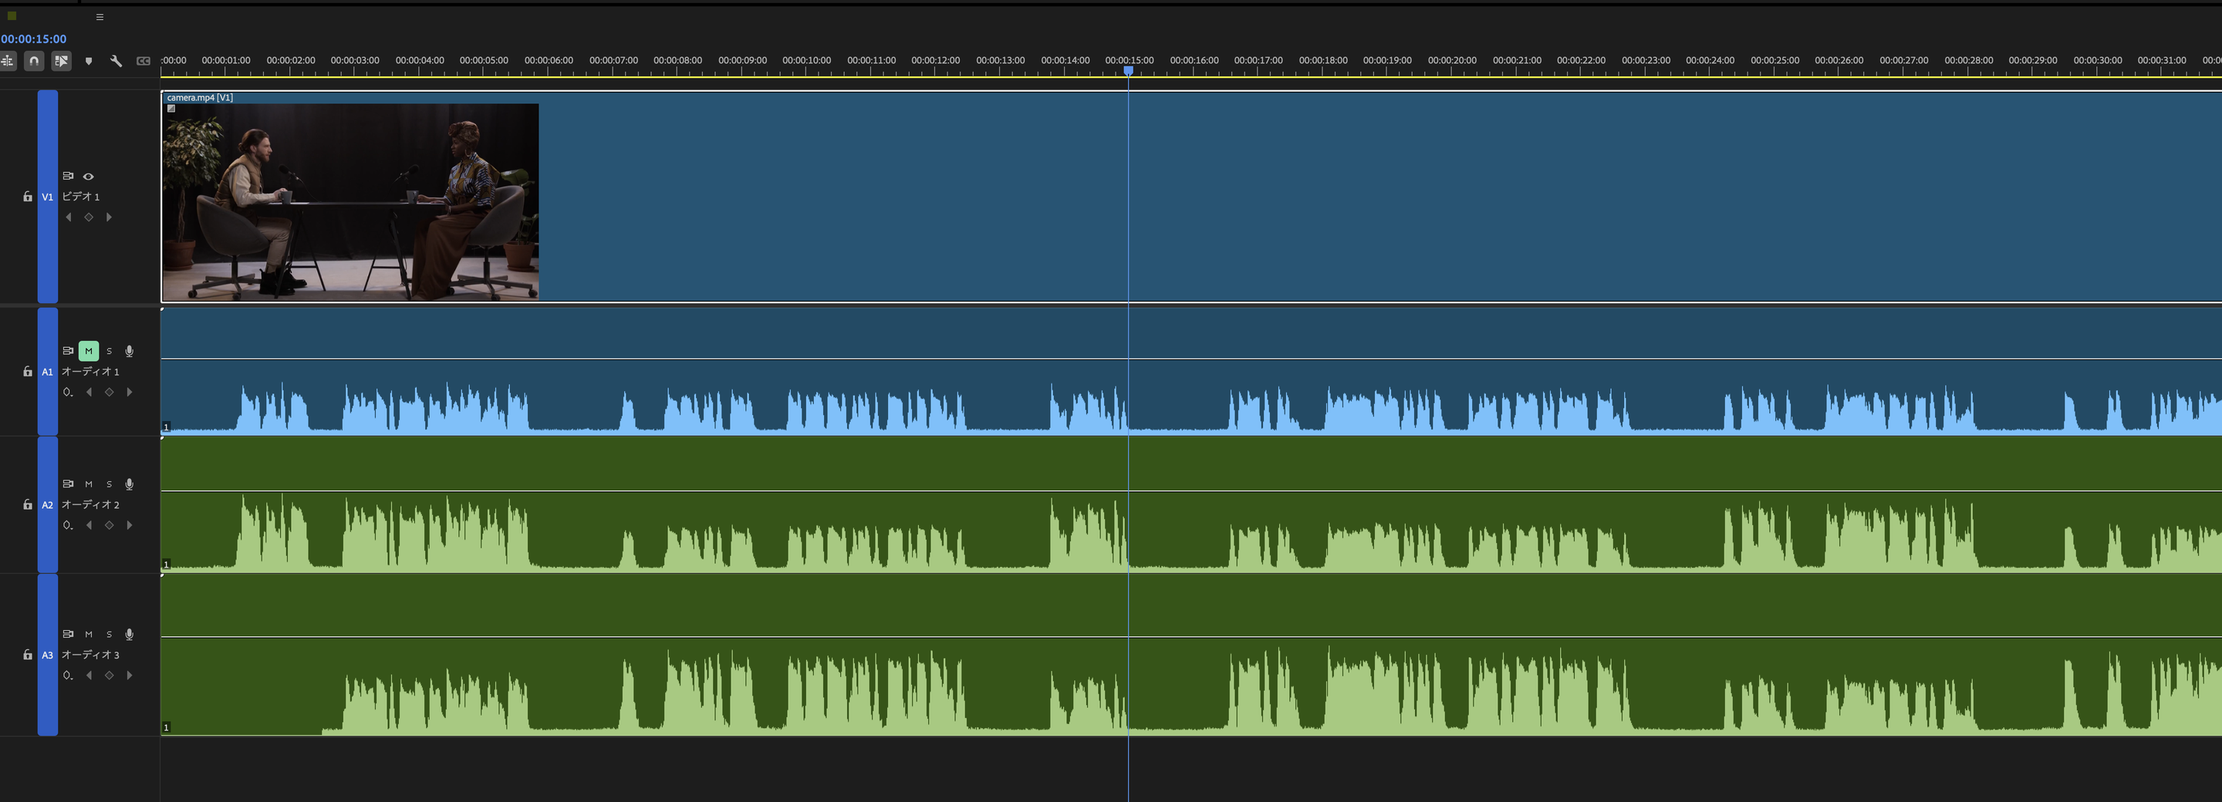Toggle the snap magnet in timeline
The height and width of the screenshot is (802, 2222).
point(34,60)
